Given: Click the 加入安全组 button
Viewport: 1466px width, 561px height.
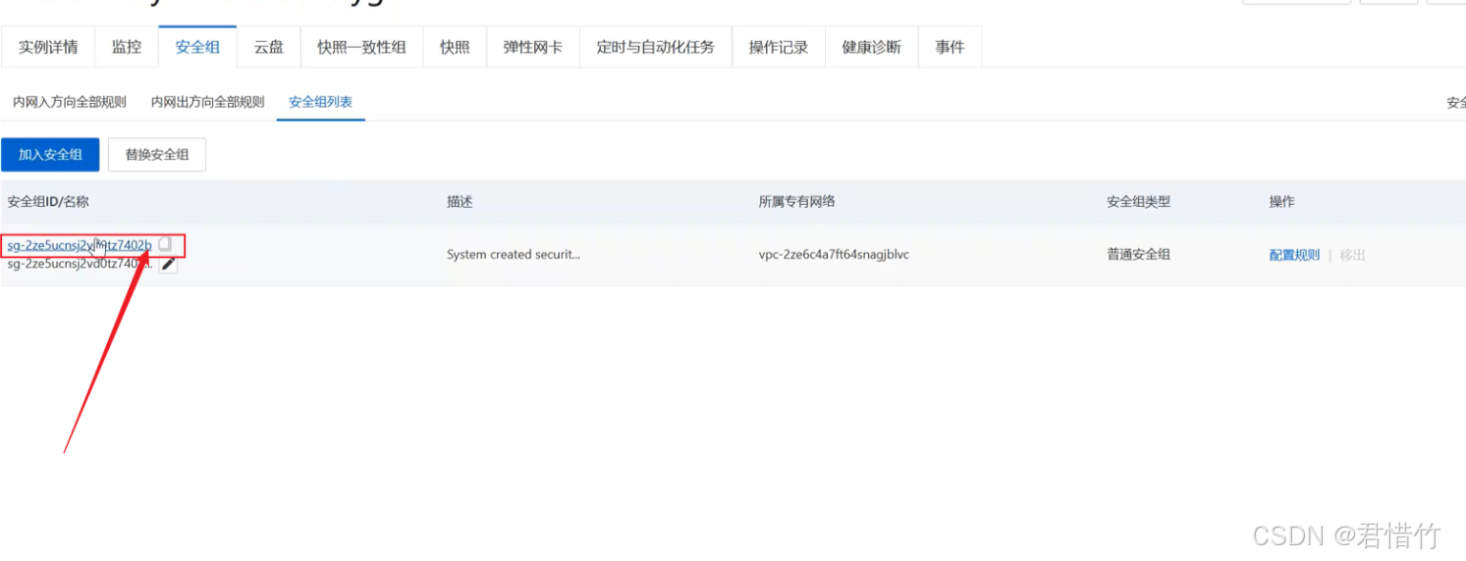Looking at the screenshot, I should (x=50, y=155).
